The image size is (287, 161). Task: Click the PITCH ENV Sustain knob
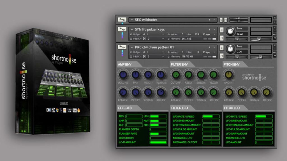tap(254, 92)
